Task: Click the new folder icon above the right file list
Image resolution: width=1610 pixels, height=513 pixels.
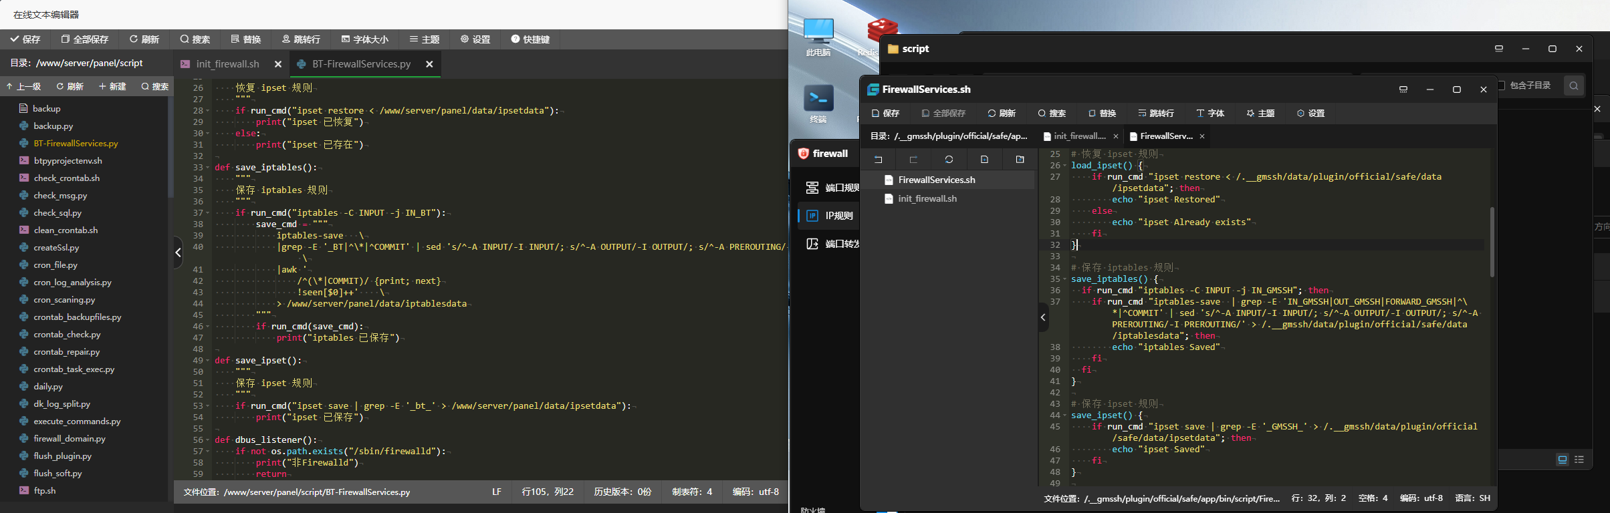Action: (1020, 160)
